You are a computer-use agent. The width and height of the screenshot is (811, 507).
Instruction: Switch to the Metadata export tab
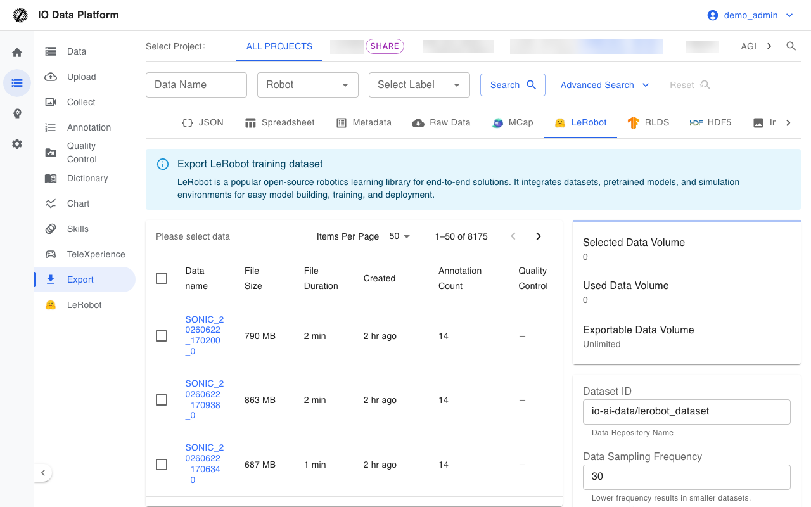coord(364,123)
